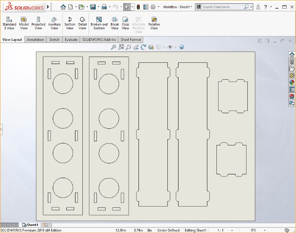Click the Add Sheet button
This screenshot has height=233, width=296.
(45, 225)
